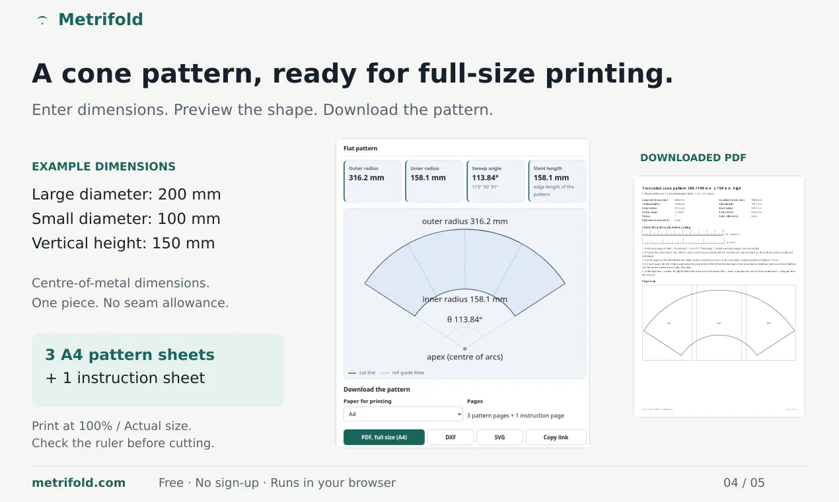Export the pattern as DXF

pyautogui.click(x=451, y=437)
